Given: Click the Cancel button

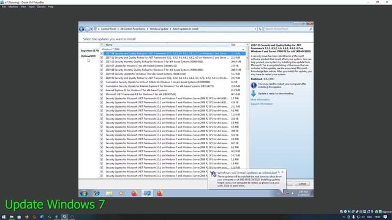Looking at the screenshot, I should click(302, 183).
